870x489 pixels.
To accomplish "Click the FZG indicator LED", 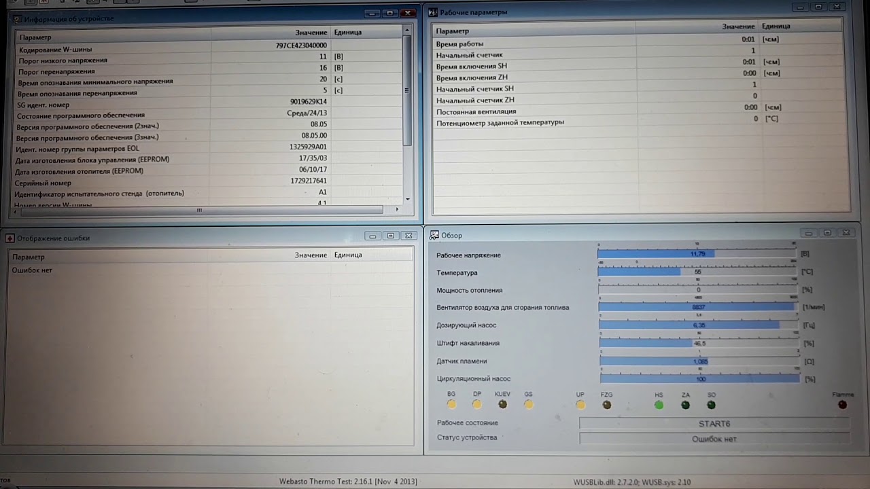I will click(606, 405).
